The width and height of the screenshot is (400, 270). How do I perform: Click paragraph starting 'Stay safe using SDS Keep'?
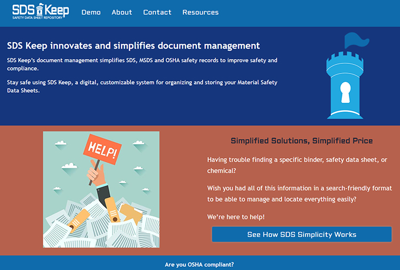(142, 86)
